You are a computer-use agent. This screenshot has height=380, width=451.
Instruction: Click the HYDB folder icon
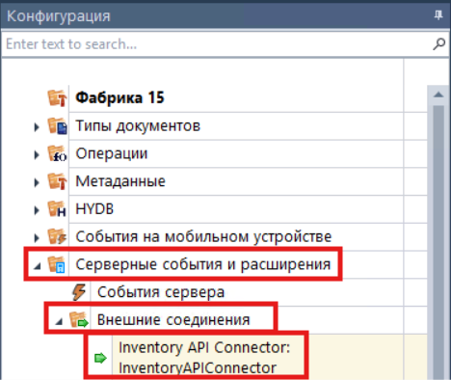pyautogui.click(x=57, y=208)
